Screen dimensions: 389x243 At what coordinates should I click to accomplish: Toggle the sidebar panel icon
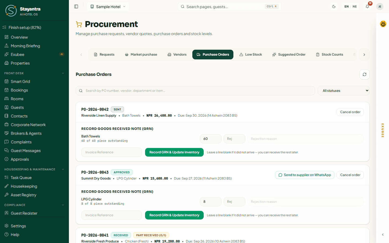(76, 6)
